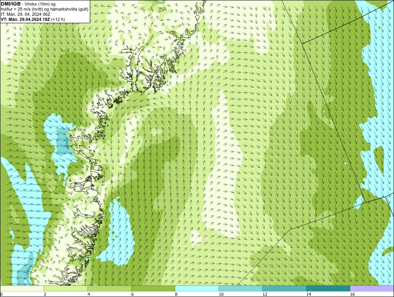Click the 2–4 m/s light green swatch
Screen dimensions: 394x297
65,288
